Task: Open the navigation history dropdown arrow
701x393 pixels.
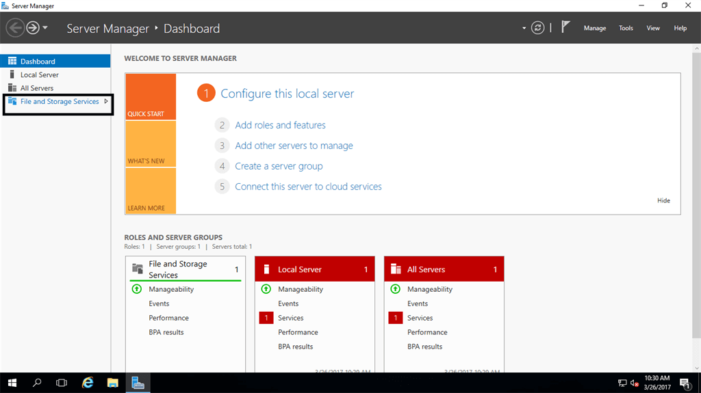Action: click(x=45, y=28)
